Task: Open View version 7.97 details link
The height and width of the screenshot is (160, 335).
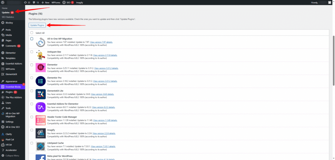Action: 101,42
